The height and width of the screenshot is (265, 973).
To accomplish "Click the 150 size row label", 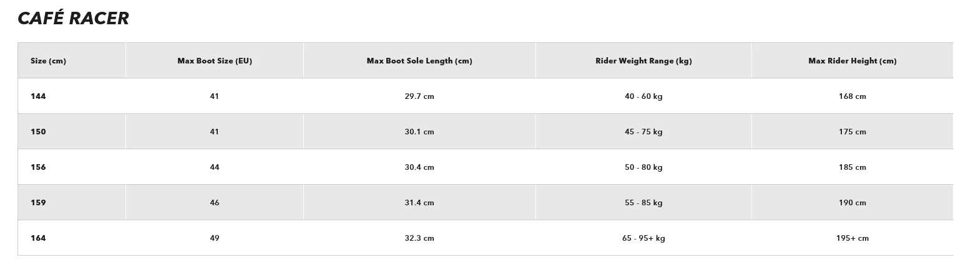I will [38, 132].
